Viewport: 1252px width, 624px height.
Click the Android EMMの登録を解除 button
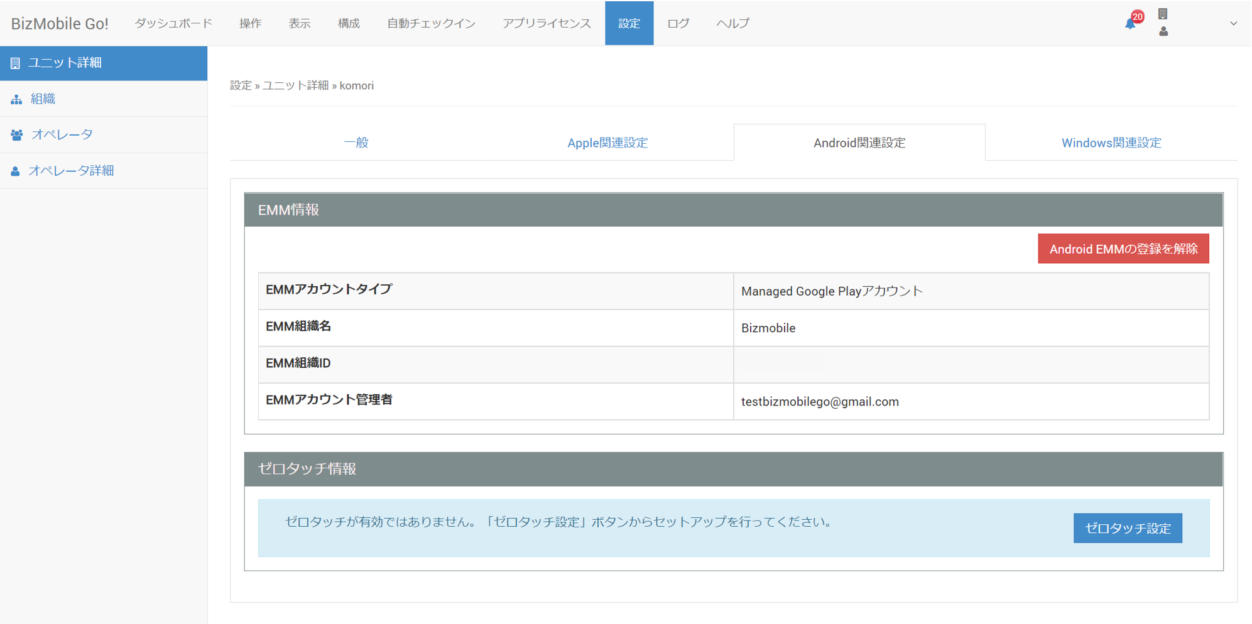click(1123, 249)
